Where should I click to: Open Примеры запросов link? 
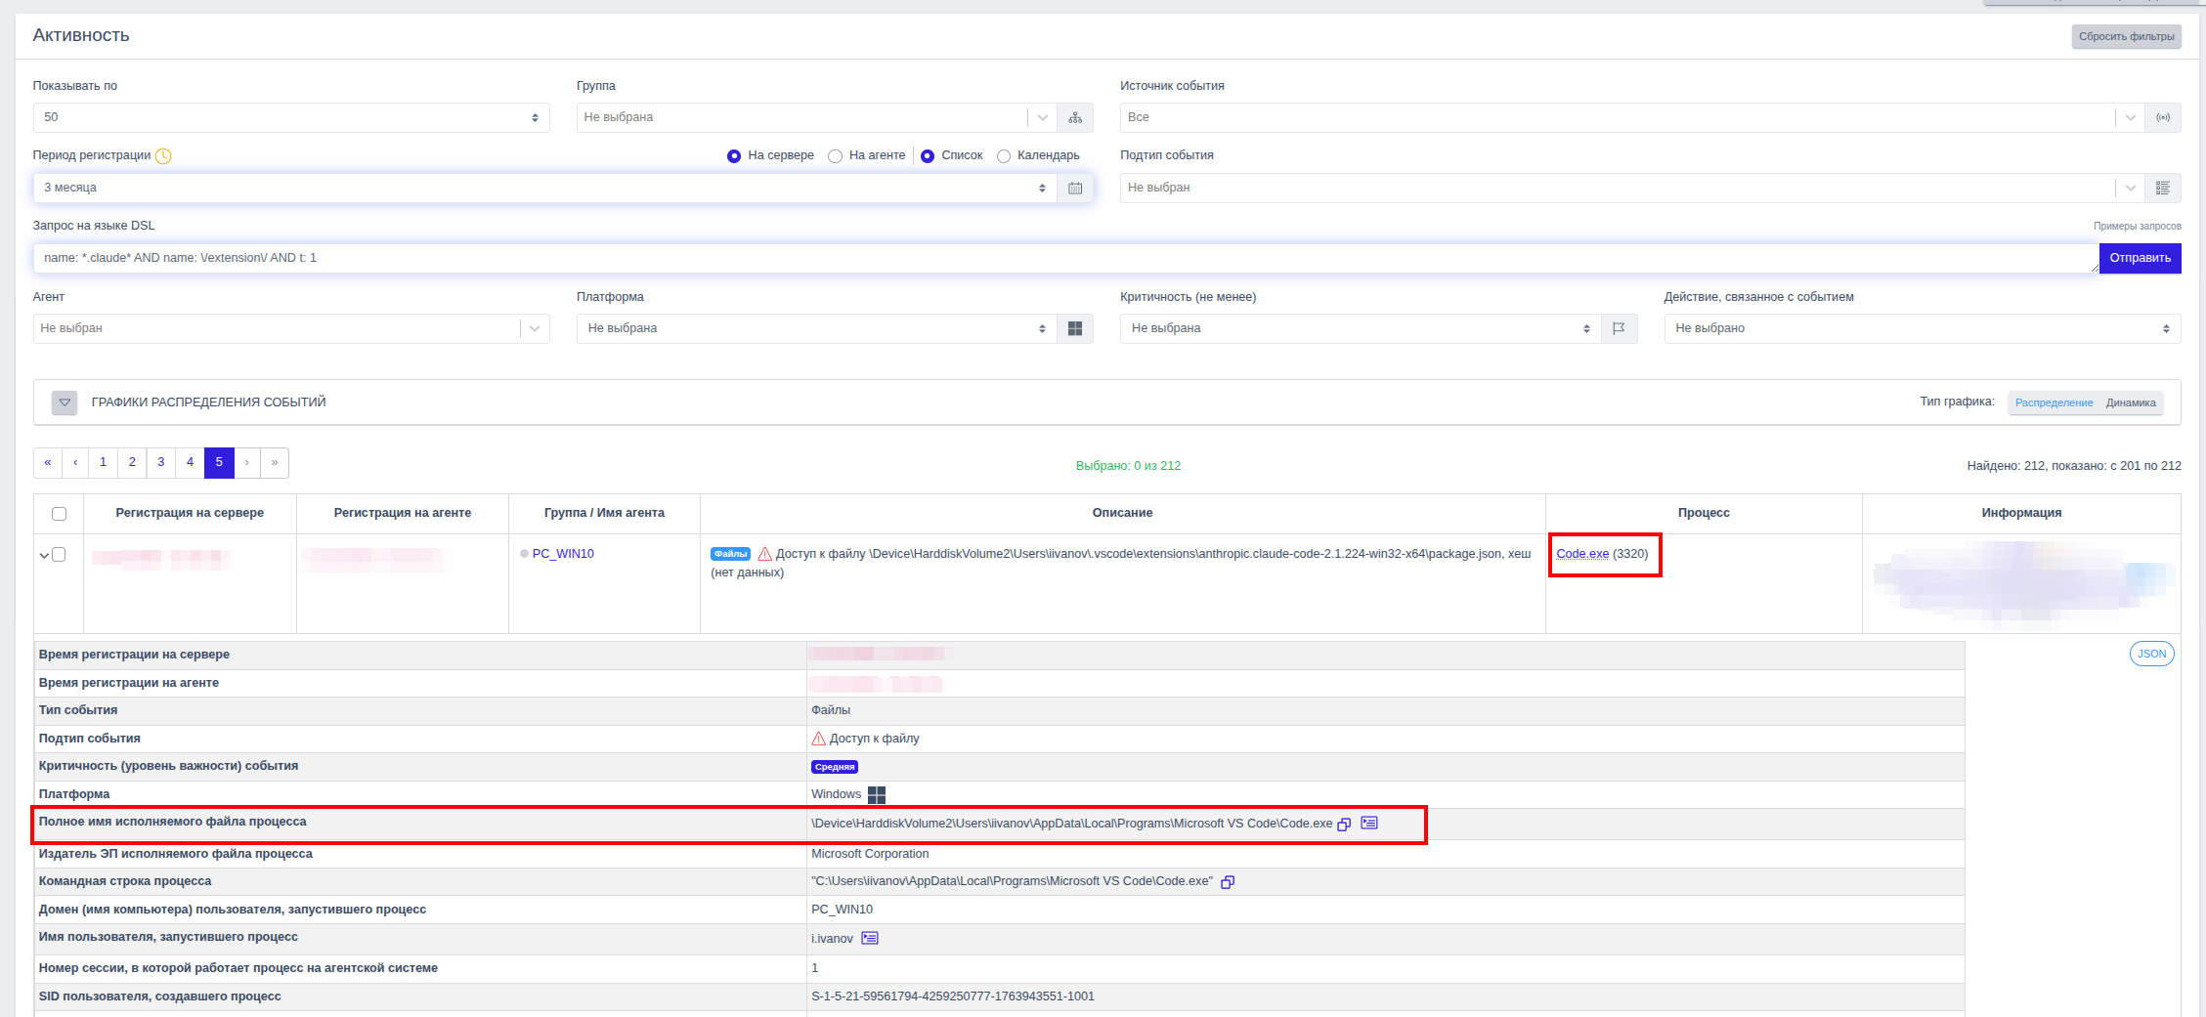(x=2137, y=226)
